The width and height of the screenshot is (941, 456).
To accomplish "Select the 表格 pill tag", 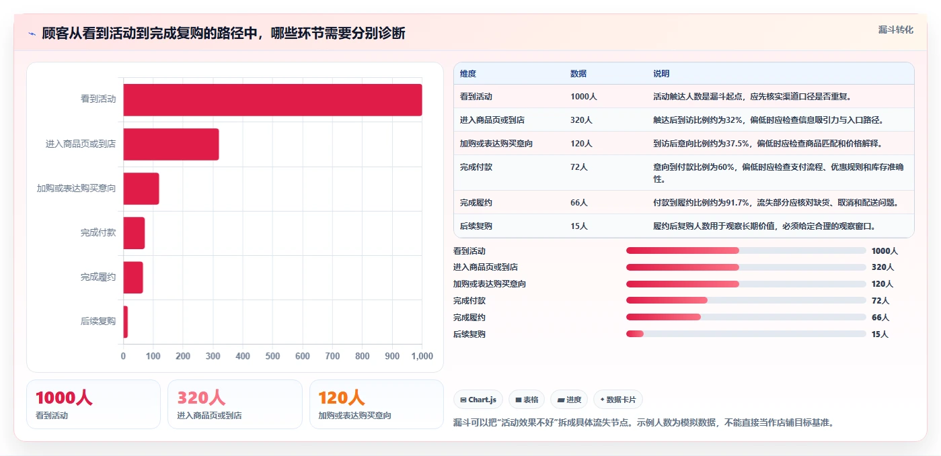I will (527, 400).
